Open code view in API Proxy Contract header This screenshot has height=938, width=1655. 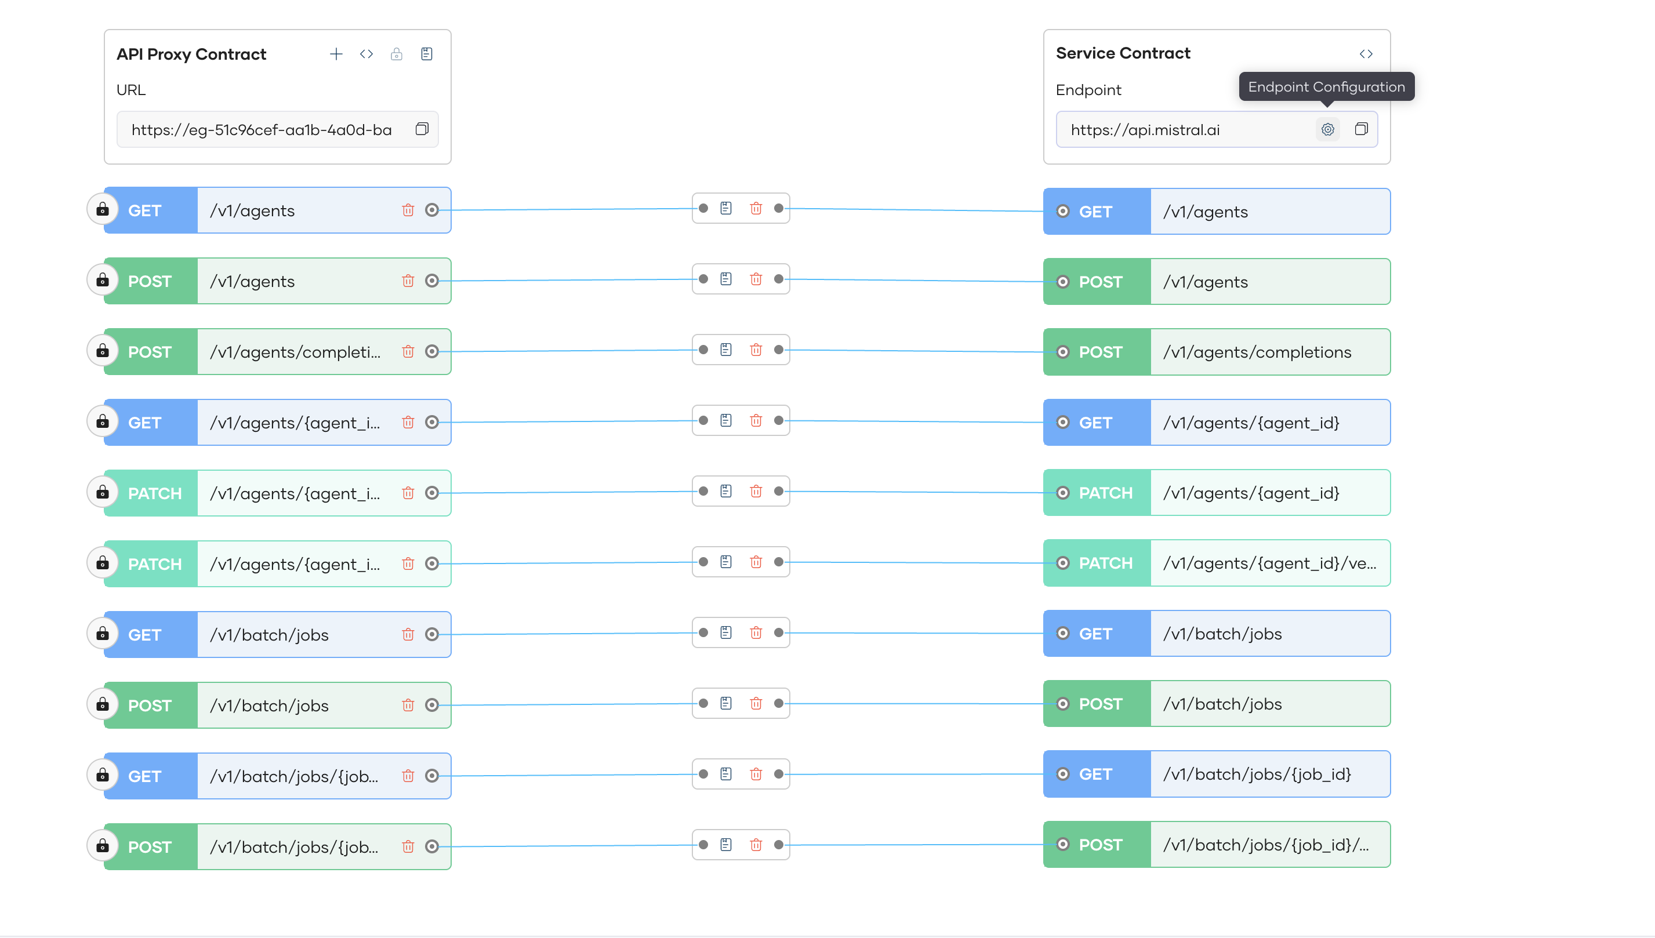click(366, 54)
